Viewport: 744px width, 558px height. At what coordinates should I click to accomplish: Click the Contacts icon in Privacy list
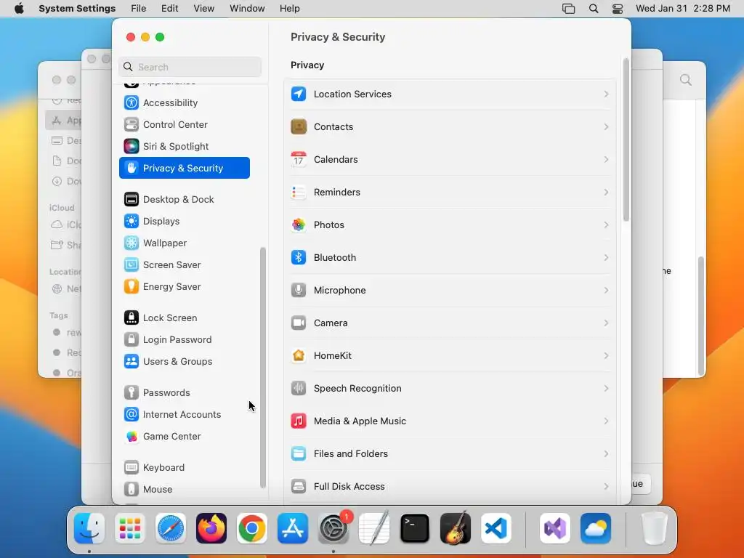(x=299, y=126)
